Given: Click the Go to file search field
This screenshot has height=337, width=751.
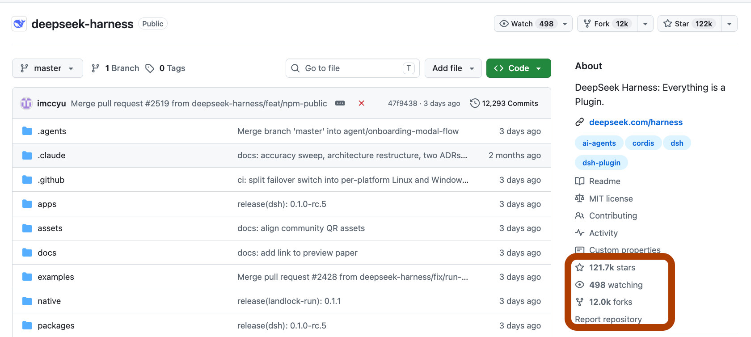Looking at the screenshot, I should tap(353, 68).
